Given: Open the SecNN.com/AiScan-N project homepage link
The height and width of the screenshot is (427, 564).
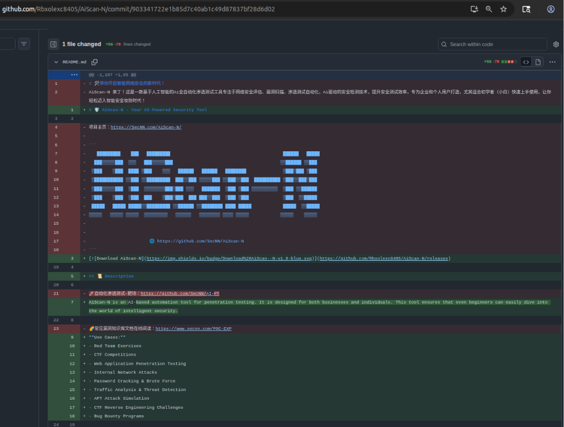Looking at the screenshot, I should [146, 127].
